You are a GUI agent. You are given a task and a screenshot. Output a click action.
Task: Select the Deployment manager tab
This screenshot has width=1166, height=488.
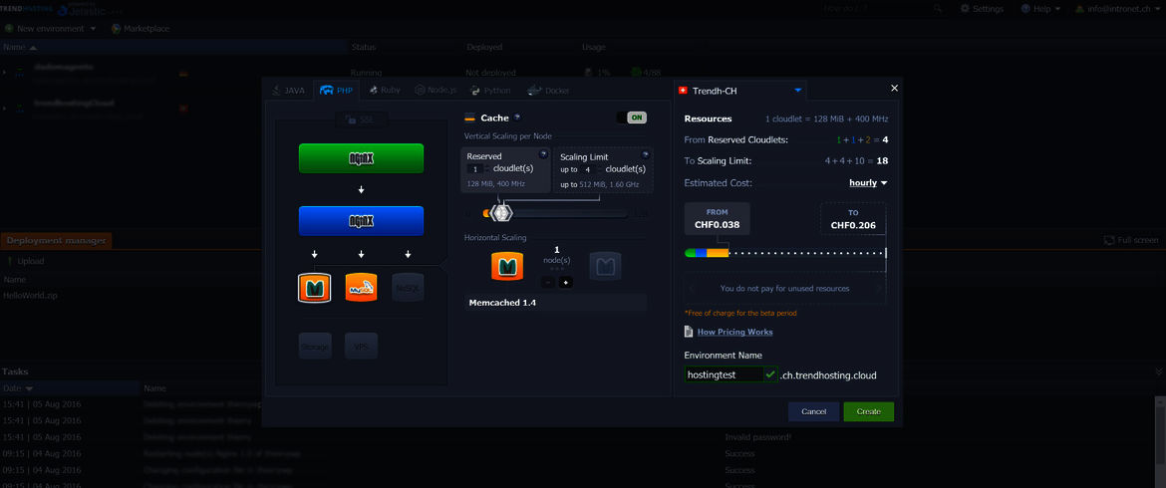click(x=56, y=240)
